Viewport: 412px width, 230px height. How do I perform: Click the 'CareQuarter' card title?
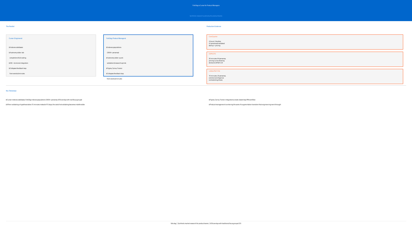213,37
